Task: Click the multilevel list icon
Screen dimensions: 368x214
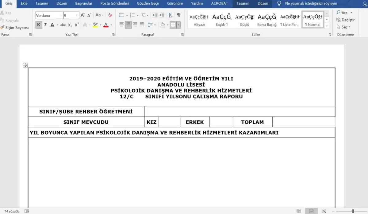Action: click(x=143, y=15)
